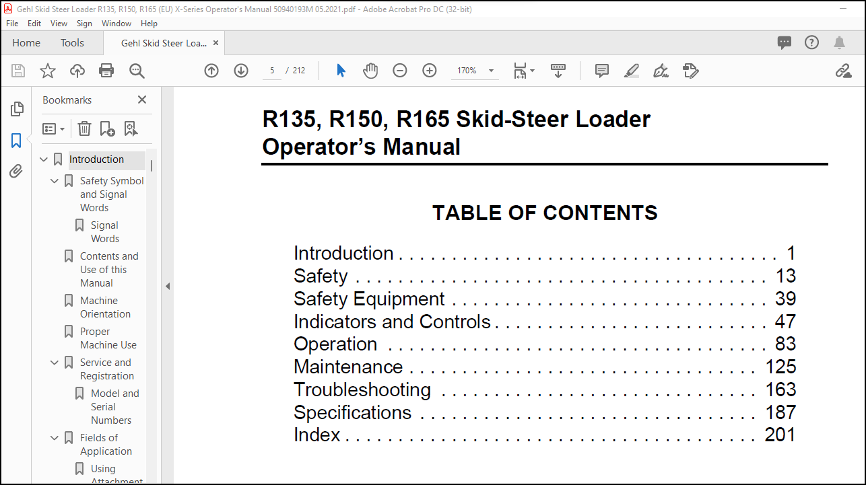Collapse Fields of Application bookmark
Screen dimensions: 866x485
pyautogui.click(x=55, y=438)
